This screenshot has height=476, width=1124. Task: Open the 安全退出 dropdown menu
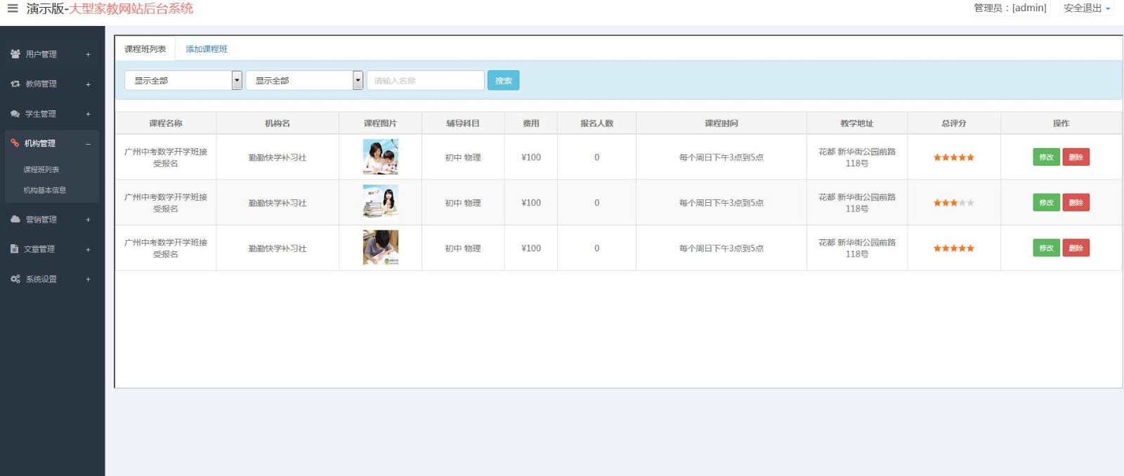click(x=1086, y=8)
